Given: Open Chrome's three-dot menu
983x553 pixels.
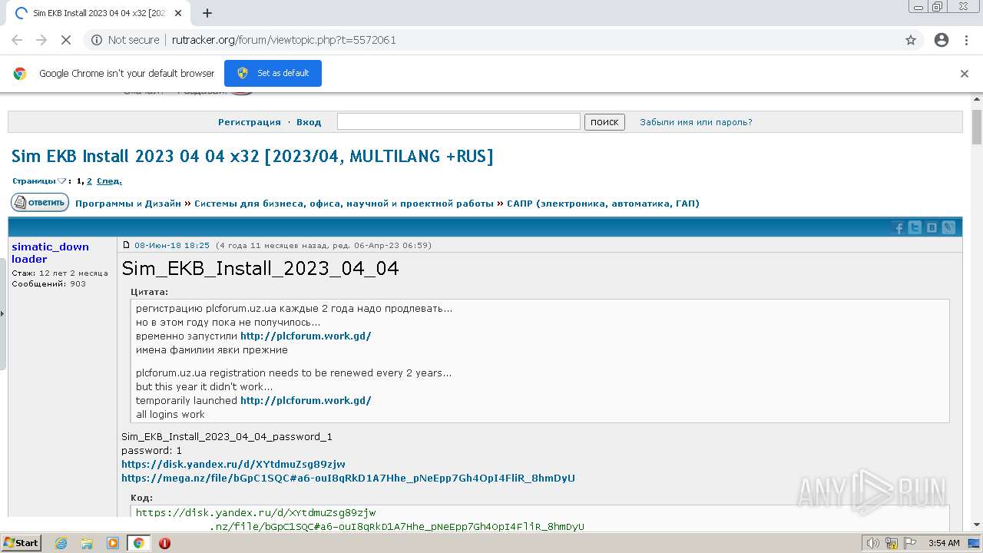Looking at the screenshot, I should 966,40.
